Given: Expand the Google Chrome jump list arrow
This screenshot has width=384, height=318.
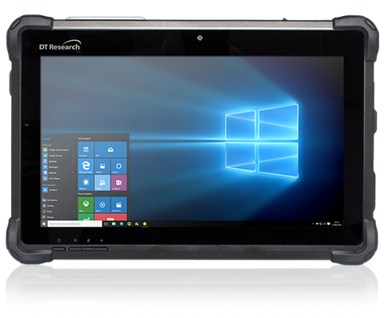Looking at the screenshot, I should 73,155.
